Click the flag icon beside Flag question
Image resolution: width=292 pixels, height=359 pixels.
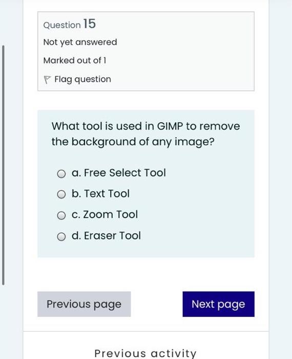click(47, 79)
